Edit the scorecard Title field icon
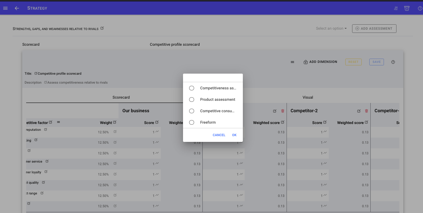The image size is (423, 213). (x=36, y=73)
